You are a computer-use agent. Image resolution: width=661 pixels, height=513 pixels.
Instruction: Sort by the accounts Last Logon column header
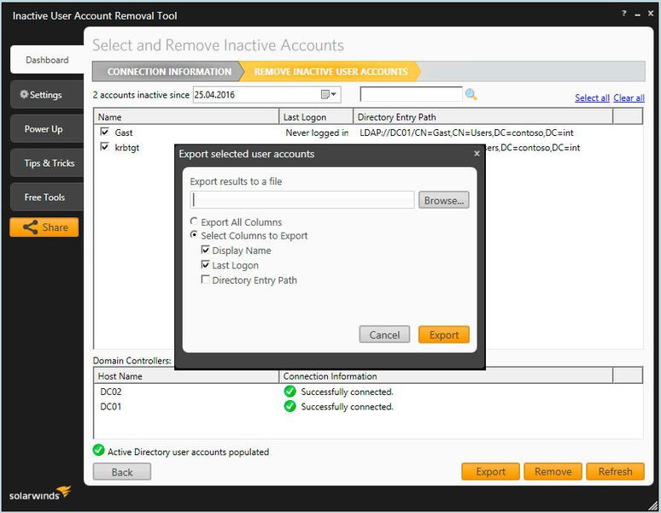click(316, 117)
